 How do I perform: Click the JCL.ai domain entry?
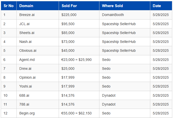point(25,24)
